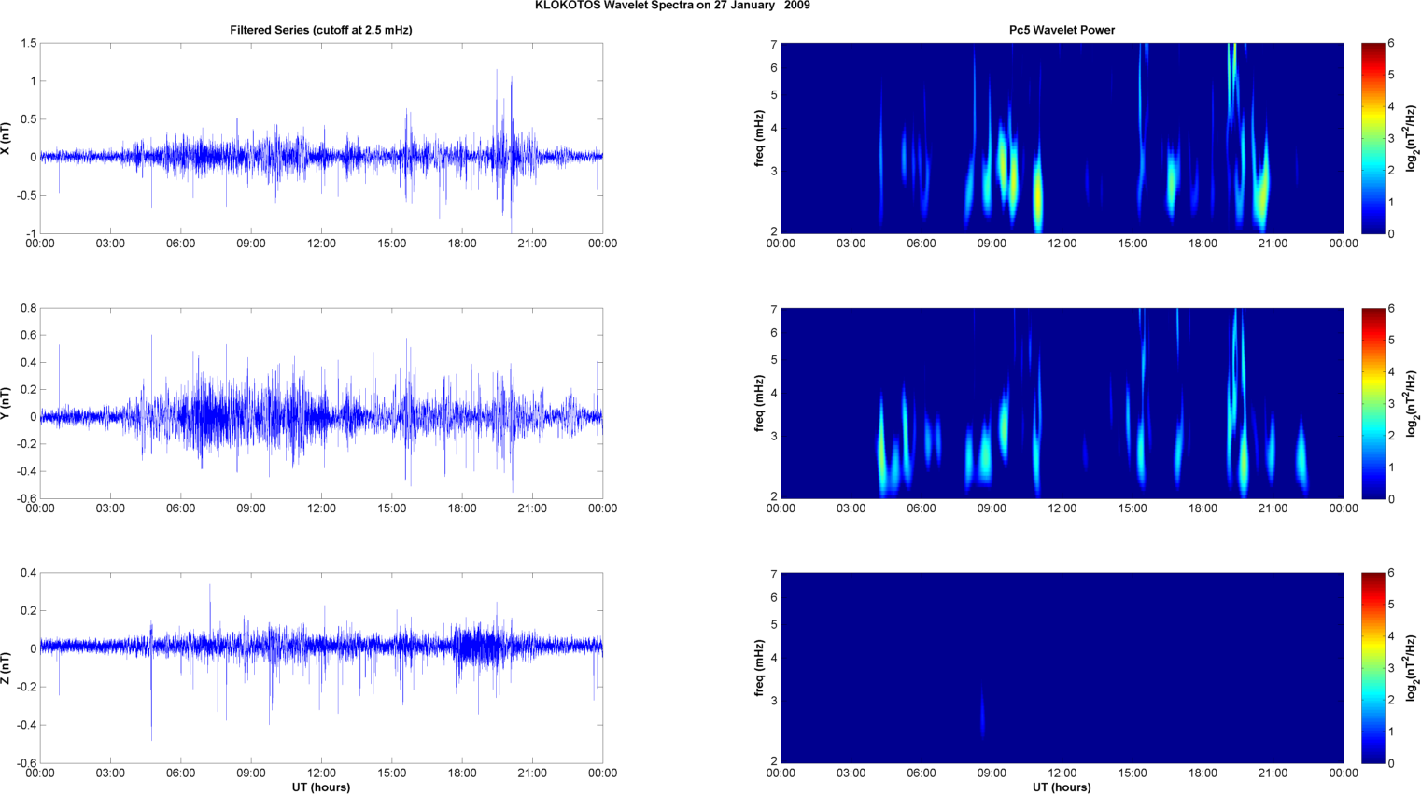Click the top wavelet power spectrogram
Screen dimensions: 1421x794
point(1062,138)
